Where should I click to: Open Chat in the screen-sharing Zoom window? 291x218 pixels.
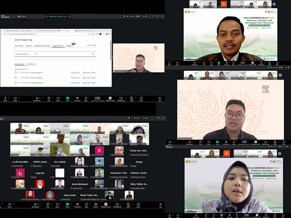pyautogui.click(x=49, y=99)
